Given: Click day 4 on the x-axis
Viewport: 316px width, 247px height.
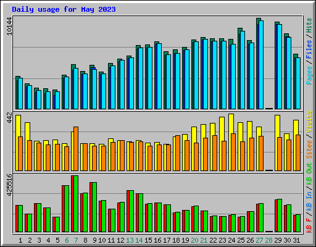Looking at the screenshot, I should tap(48, 240).
